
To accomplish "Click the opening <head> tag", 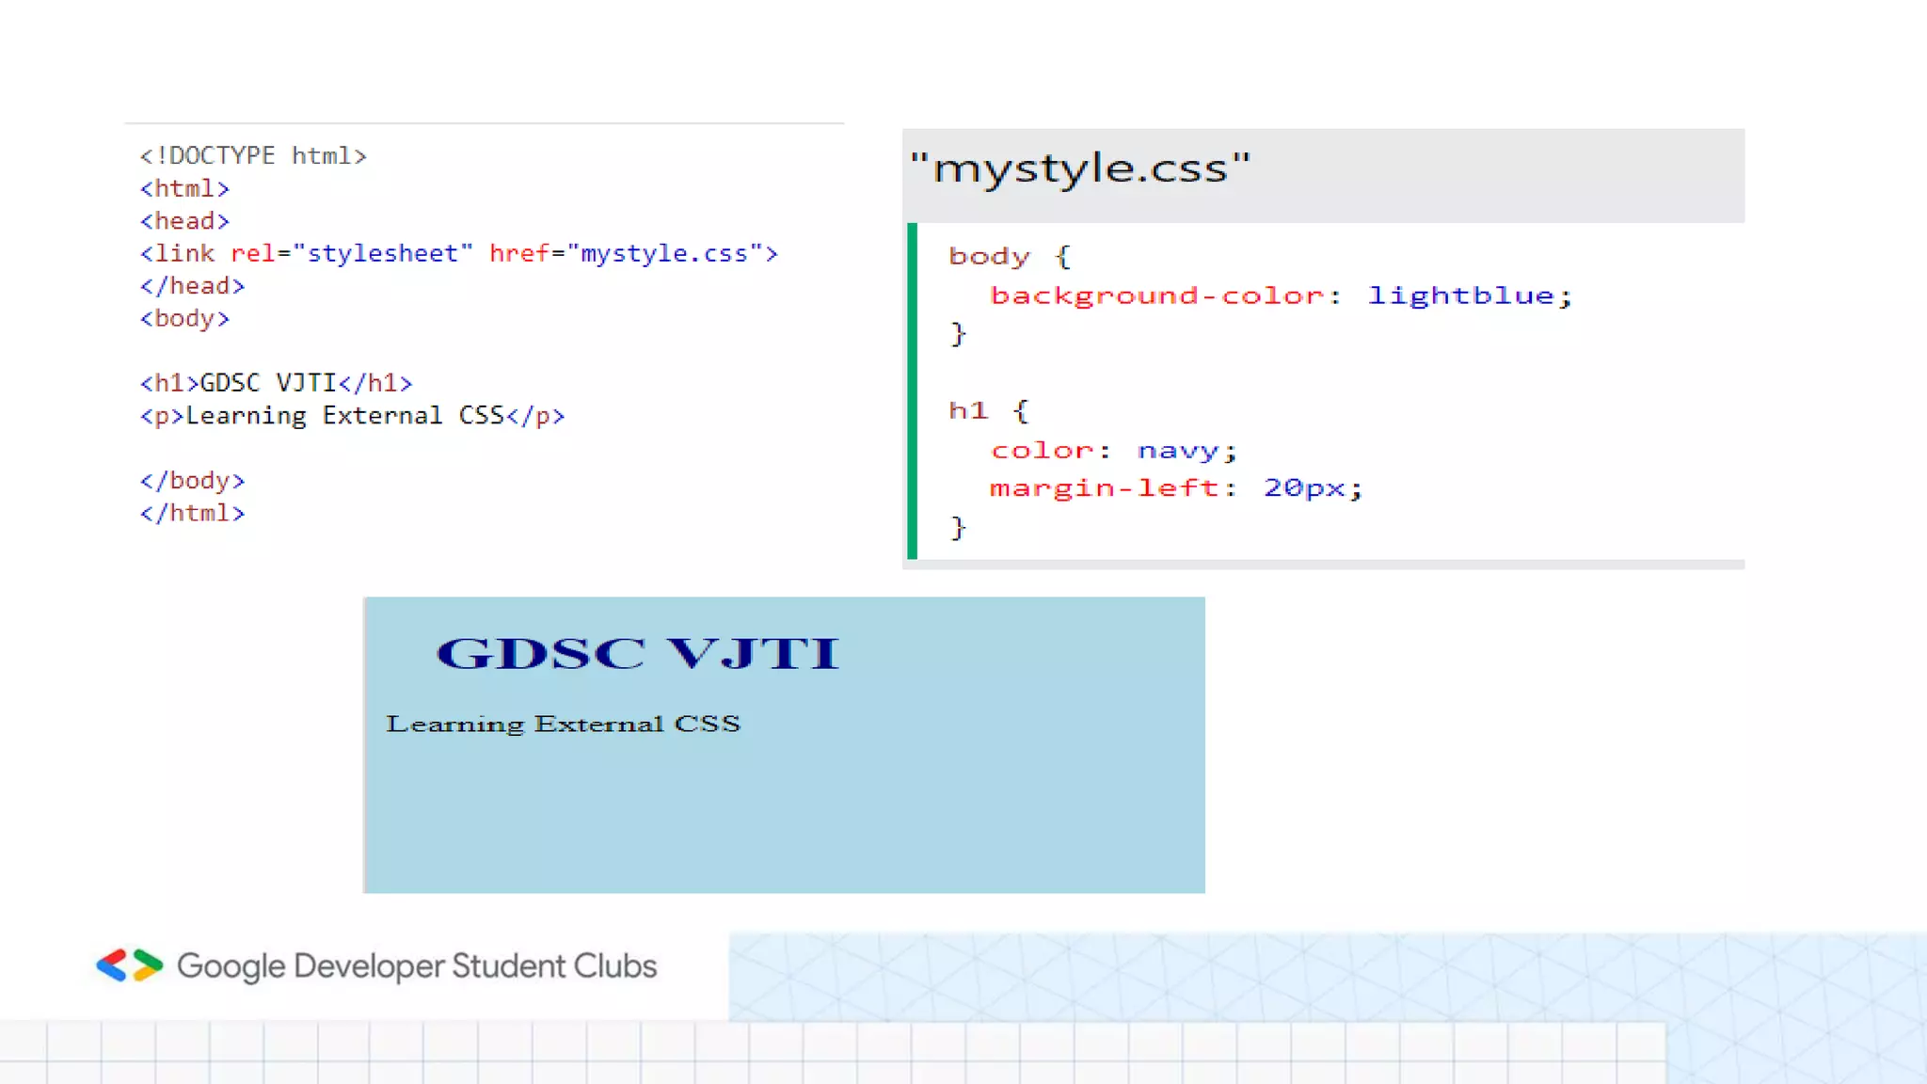I will [184, 221].
